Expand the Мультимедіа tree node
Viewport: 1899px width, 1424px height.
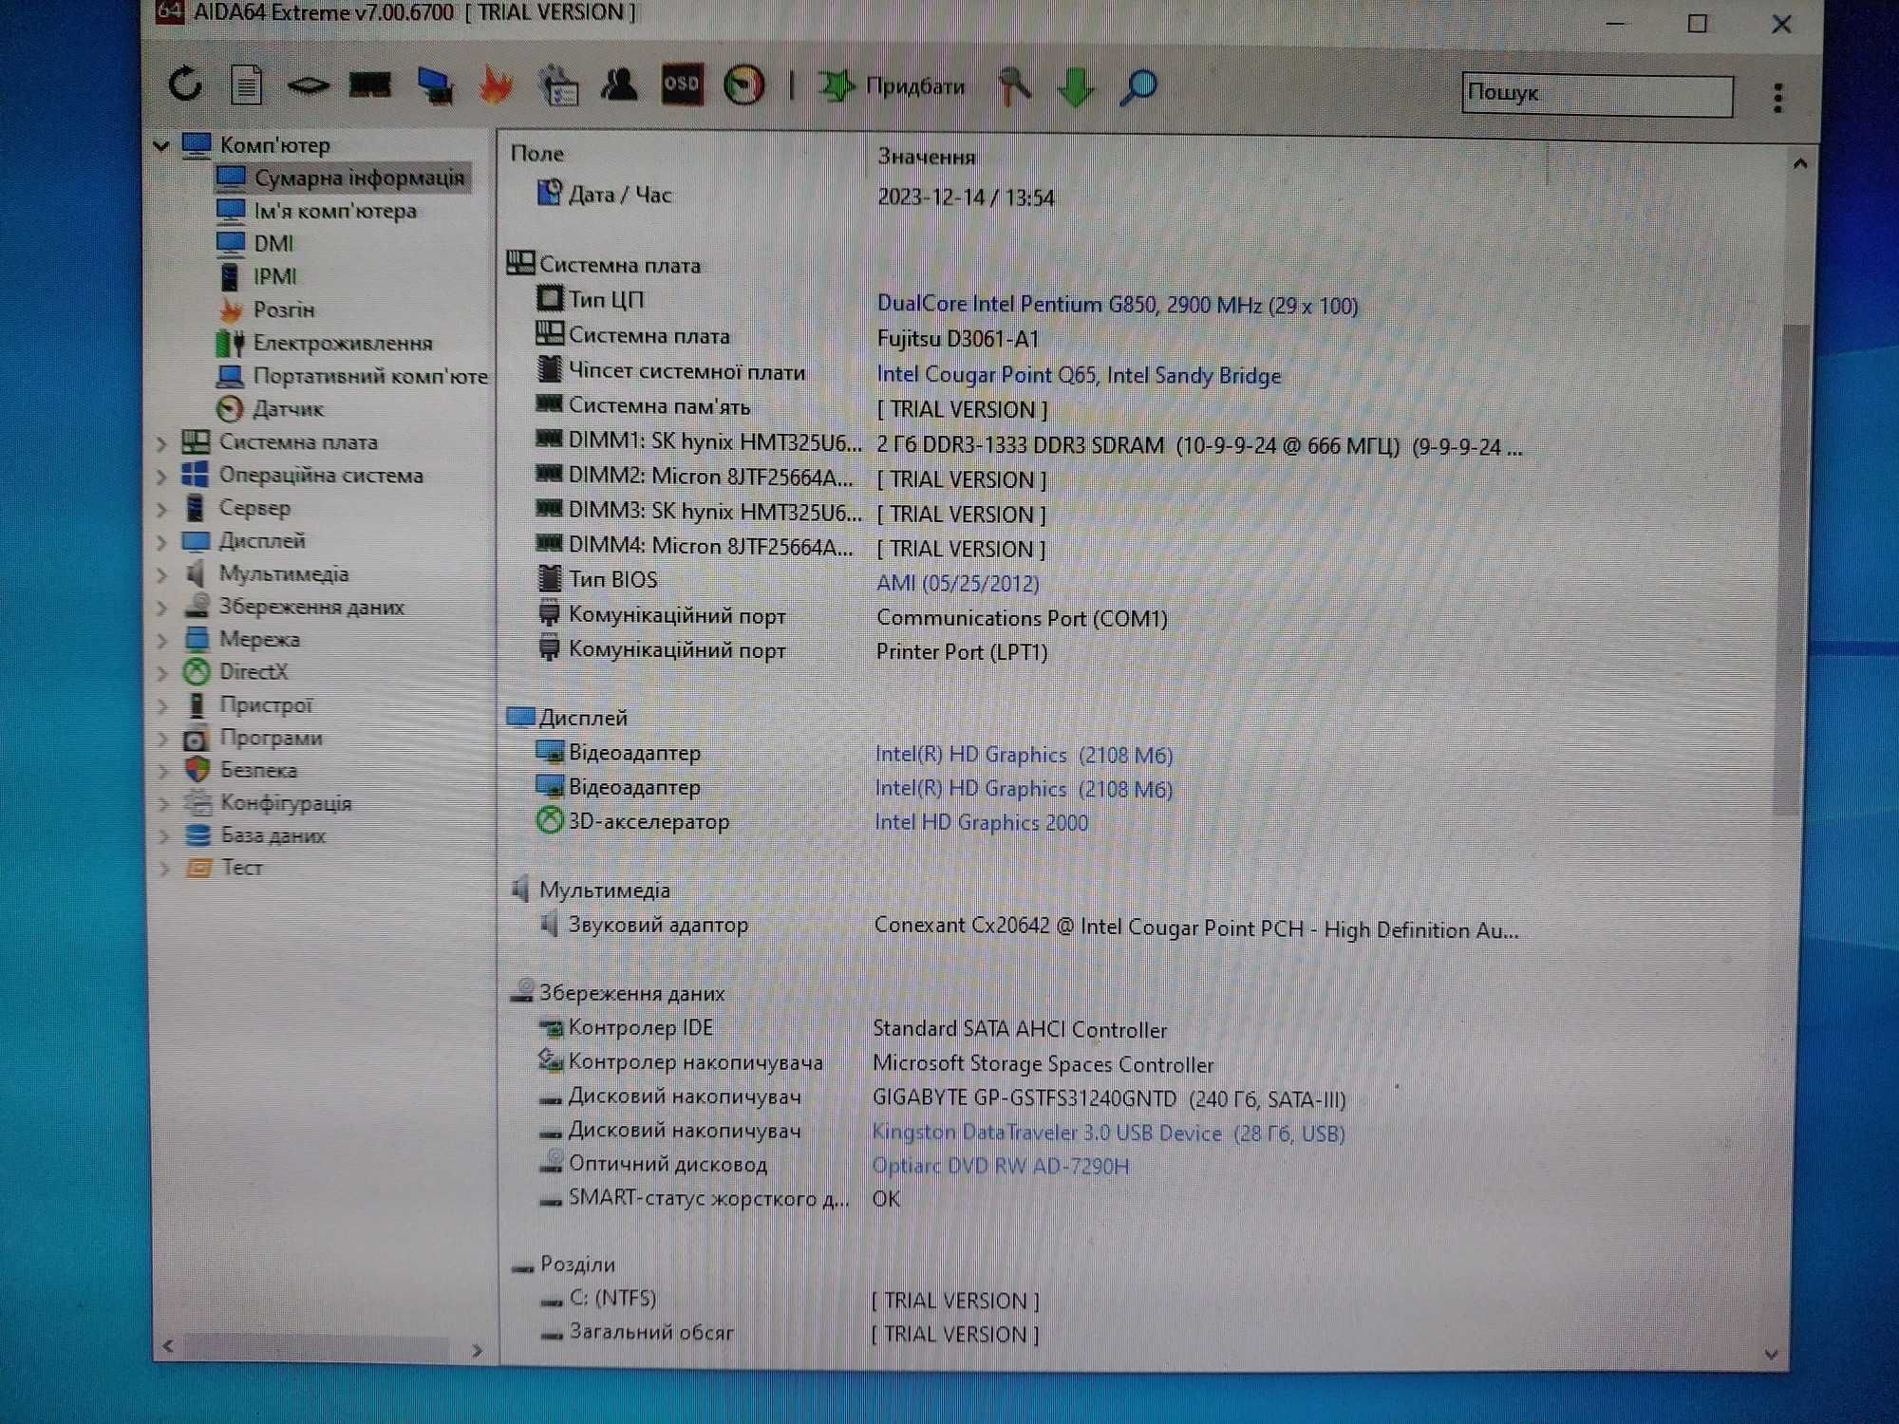[x=161, y=575]
